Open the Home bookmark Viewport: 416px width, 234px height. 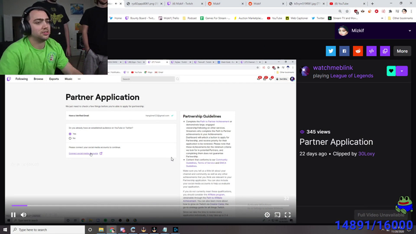[x=116, y=18]
